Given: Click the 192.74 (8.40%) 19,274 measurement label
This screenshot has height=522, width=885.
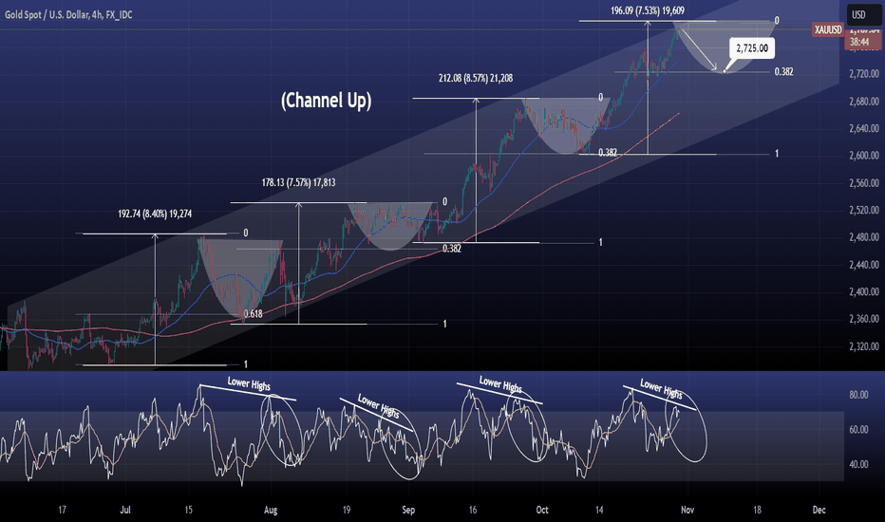Looking at the screenshot, I should coord(155,214).
